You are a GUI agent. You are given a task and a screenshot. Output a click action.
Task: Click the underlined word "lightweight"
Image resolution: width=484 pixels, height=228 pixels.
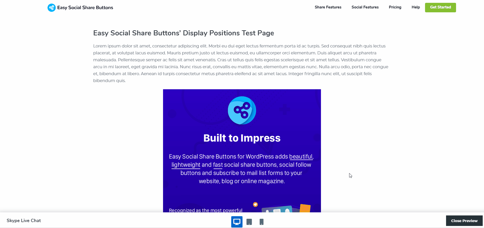(186, 165)
